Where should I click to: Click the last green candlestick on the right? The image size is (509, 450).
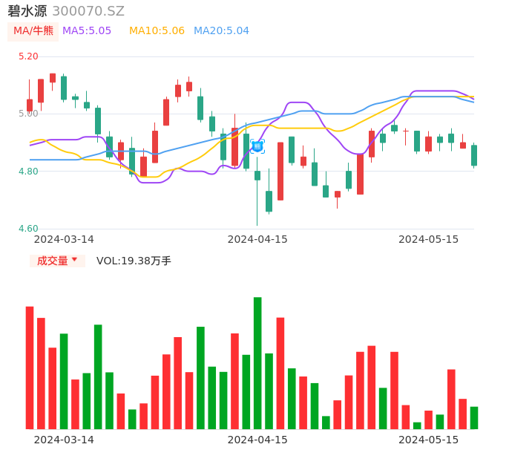tap(474, 155)
